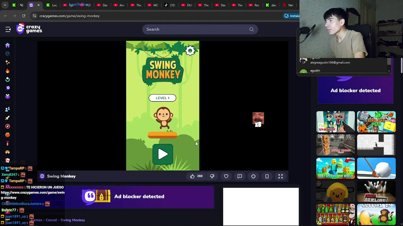Screen dimensions: 403x226
Task: Open Swing Monkey game settings gear
Action: pos(190,51)
